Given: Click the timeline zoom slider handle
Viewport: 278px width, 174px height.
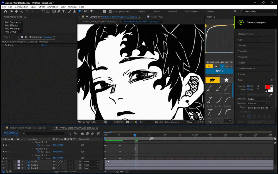Looking at the screenshot, I should pos(117,172).
